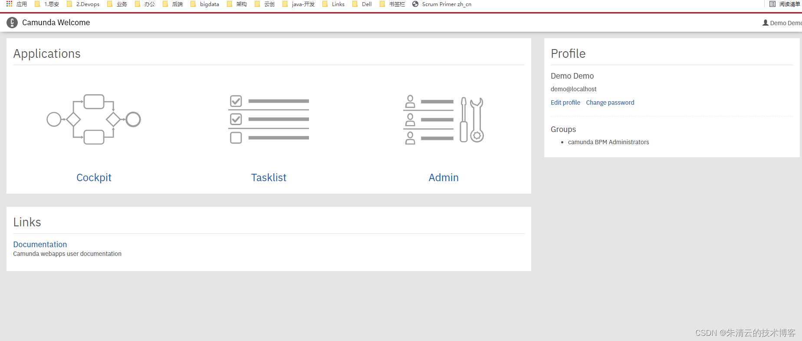Open the Admin application link
Screen dimensions: 802x341
click(x=444, y=177)
